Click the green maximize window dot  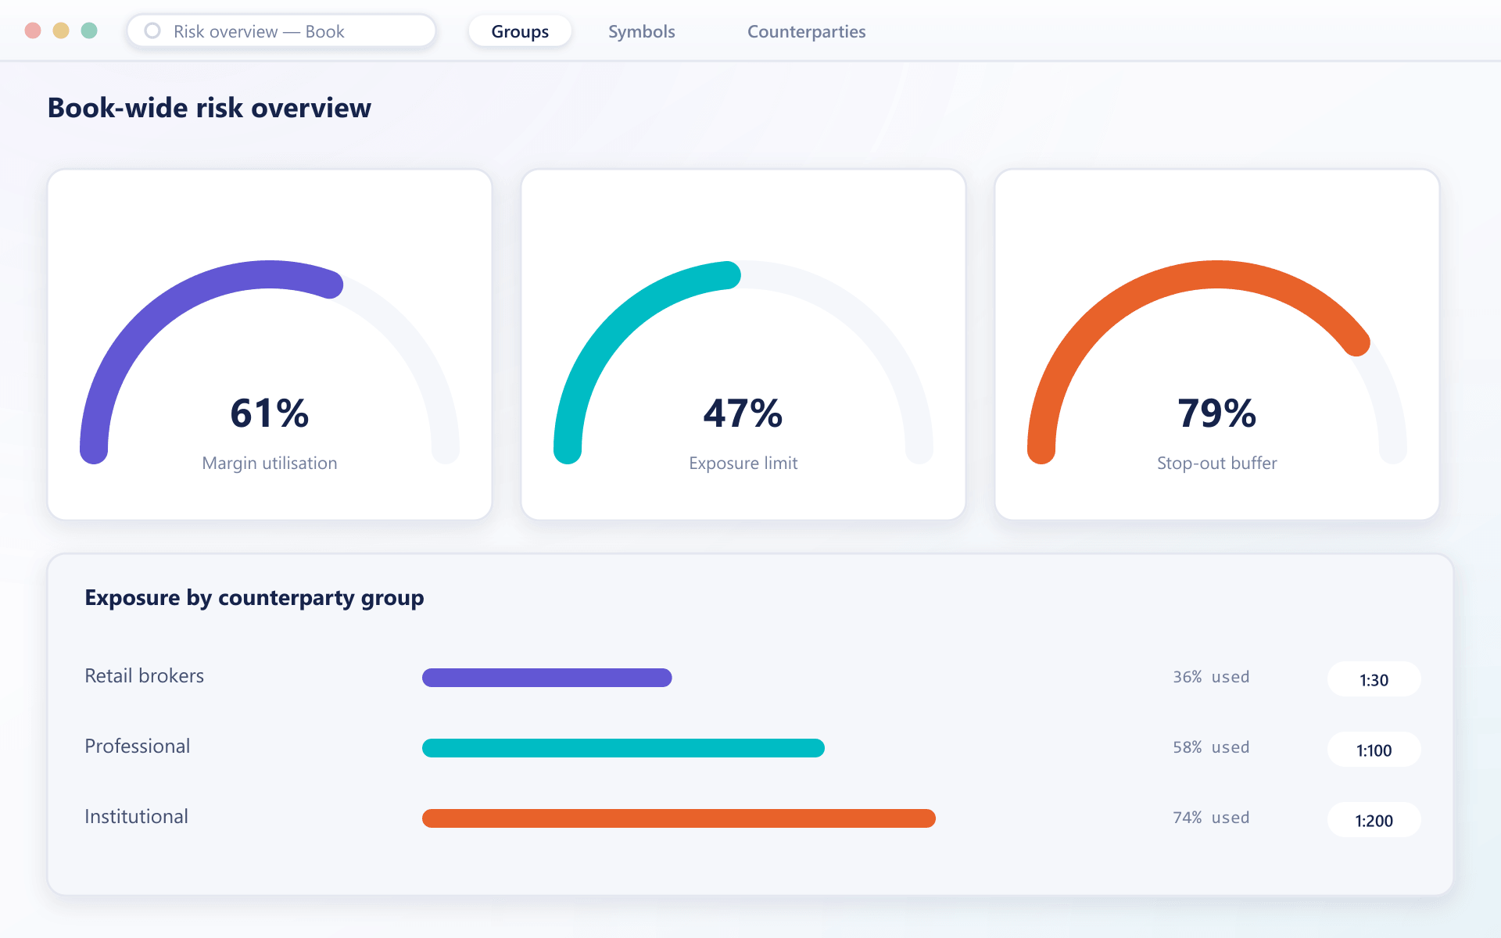(x=89, y=30)
